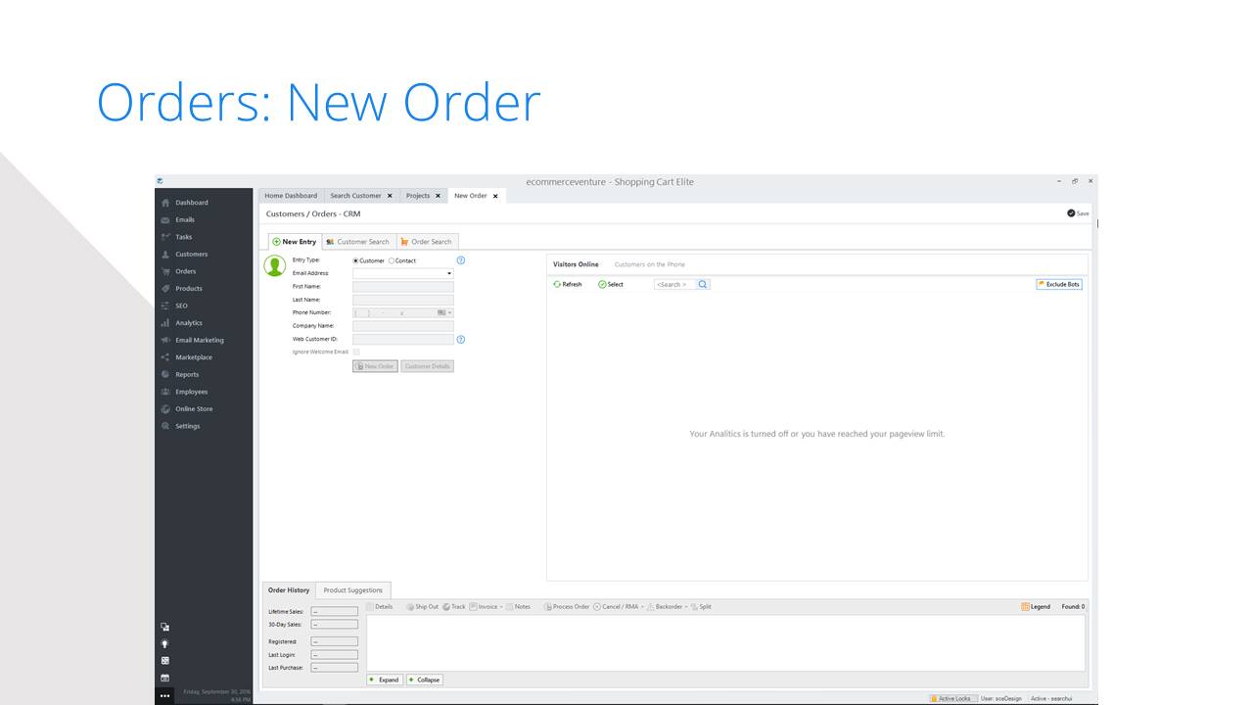1253x705 pixels.
Task: Click the lightbulb icon at the sidebar bottom
Action: pyautogui.click(x=164, y=643)
